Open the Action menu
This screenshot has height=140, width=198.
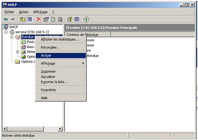point(24,12)
